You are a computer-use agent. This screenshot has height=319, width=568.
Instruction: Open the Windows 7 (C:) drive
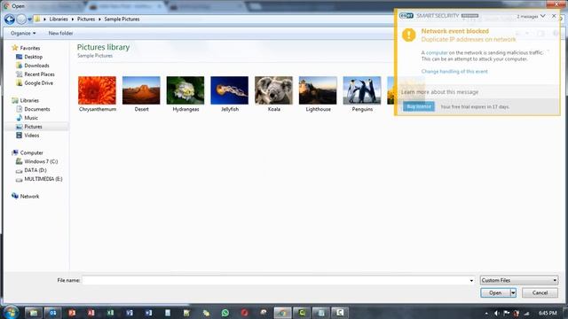point(36,161)
